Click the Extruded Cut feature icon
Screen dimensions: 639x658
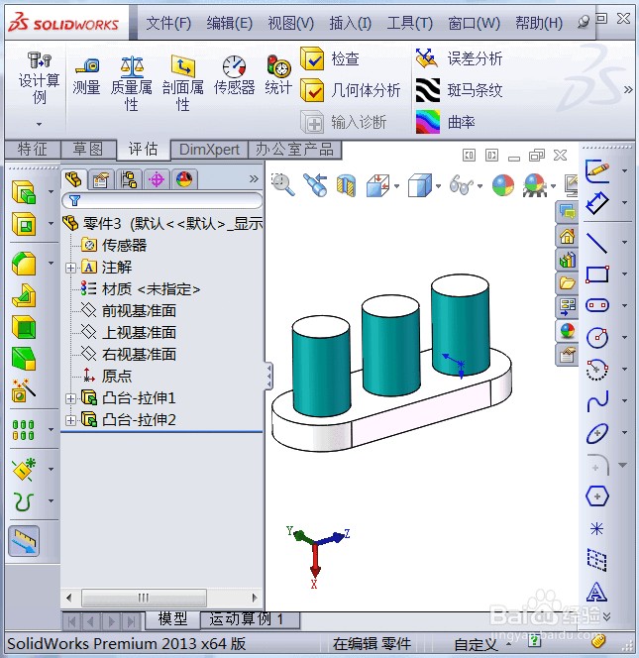point(24,224)
